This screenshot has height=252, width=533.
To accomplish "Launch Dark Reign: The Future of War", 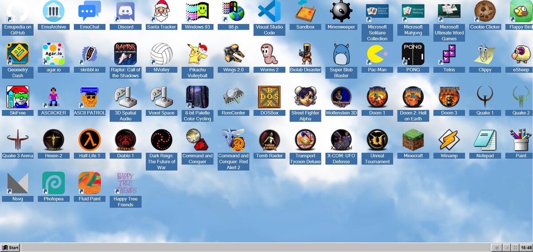I will point(162,140).
